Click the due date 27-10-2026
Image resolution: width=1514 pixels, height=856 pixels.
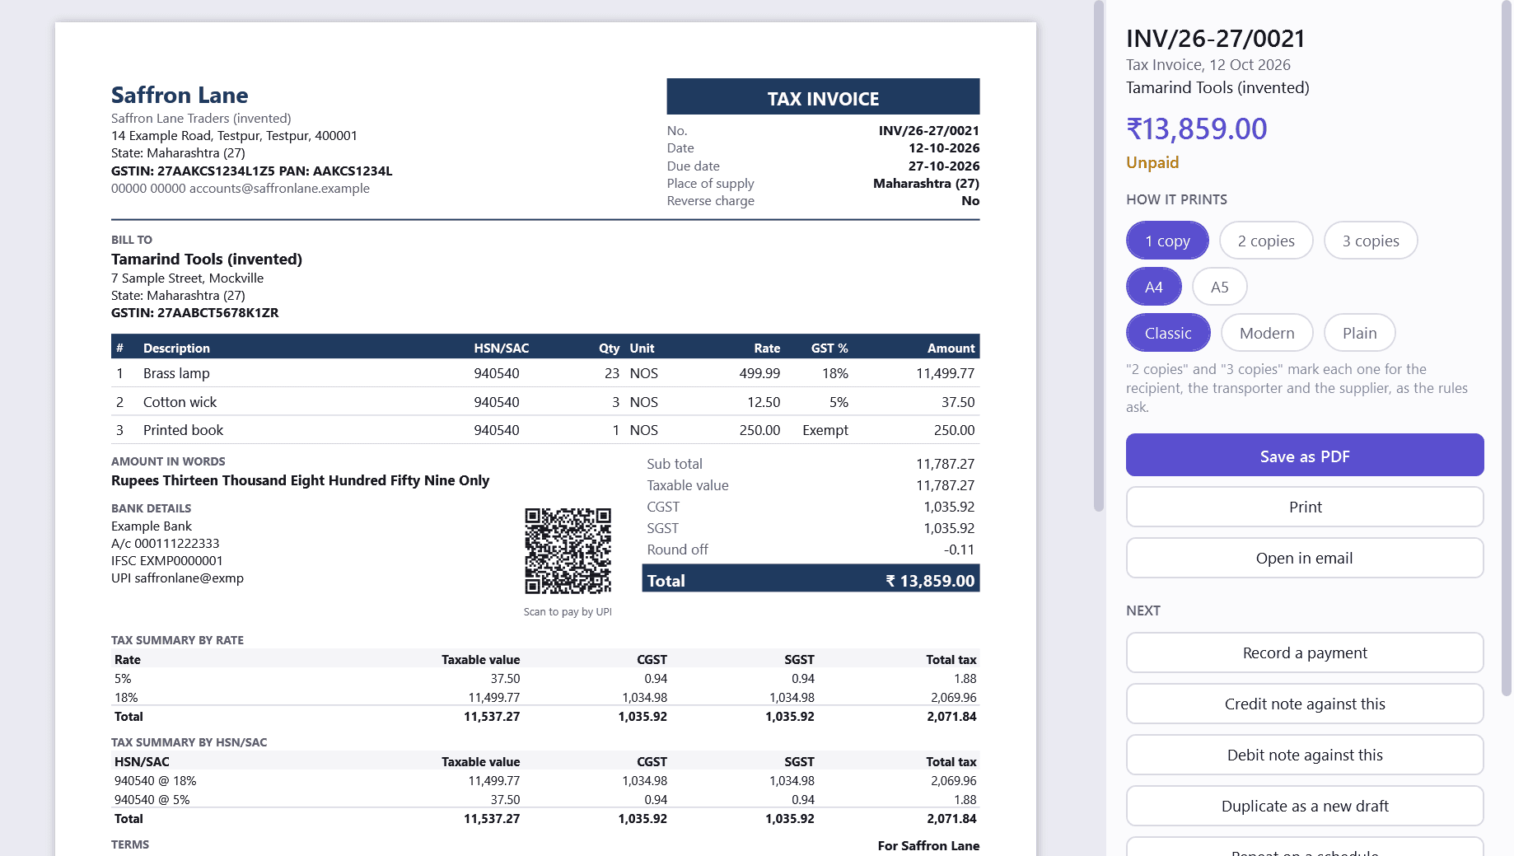point(944,166)
